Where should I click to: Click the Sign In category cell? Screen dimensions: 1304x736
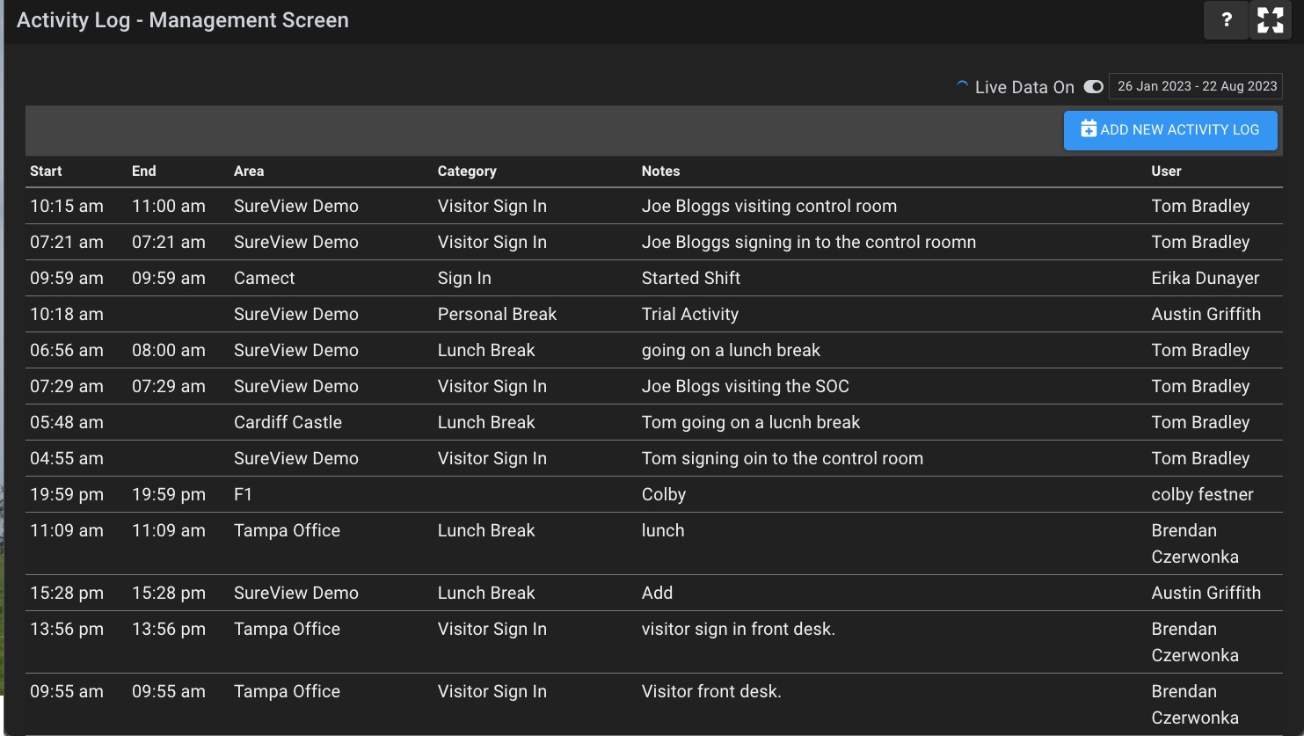(x=464, y=278)
